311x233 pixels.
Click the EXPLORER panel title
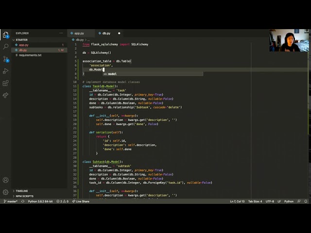[22, 33]
